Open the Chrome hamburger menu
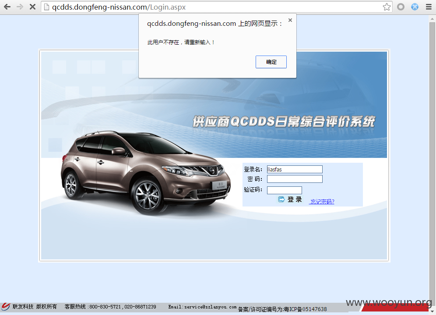Image resolution: width=436 pixels, height=315 pixels. coord(429,7)
